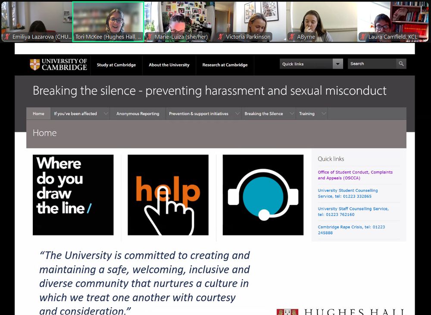Click the University commitment quote text
The width and height of the screenshot is (431, 315).
(144, 283)
